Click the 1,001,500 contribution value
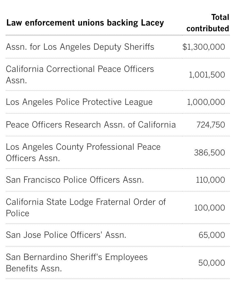Screen dimensions: 235x281 pyautogui.click(x=207, y=75)
